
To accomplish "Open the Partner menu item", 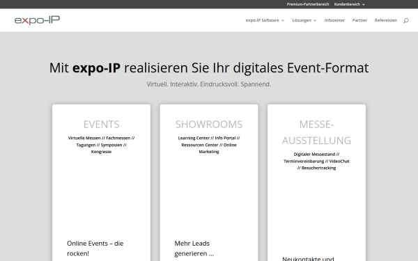I will coord(359,20).
